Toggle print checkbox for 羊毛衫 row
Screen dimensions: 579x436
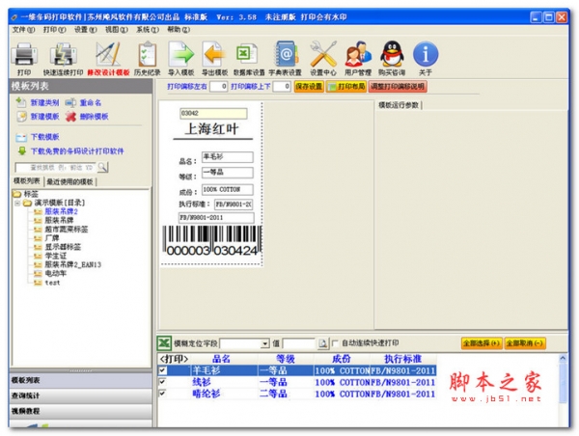pos(162,369)
